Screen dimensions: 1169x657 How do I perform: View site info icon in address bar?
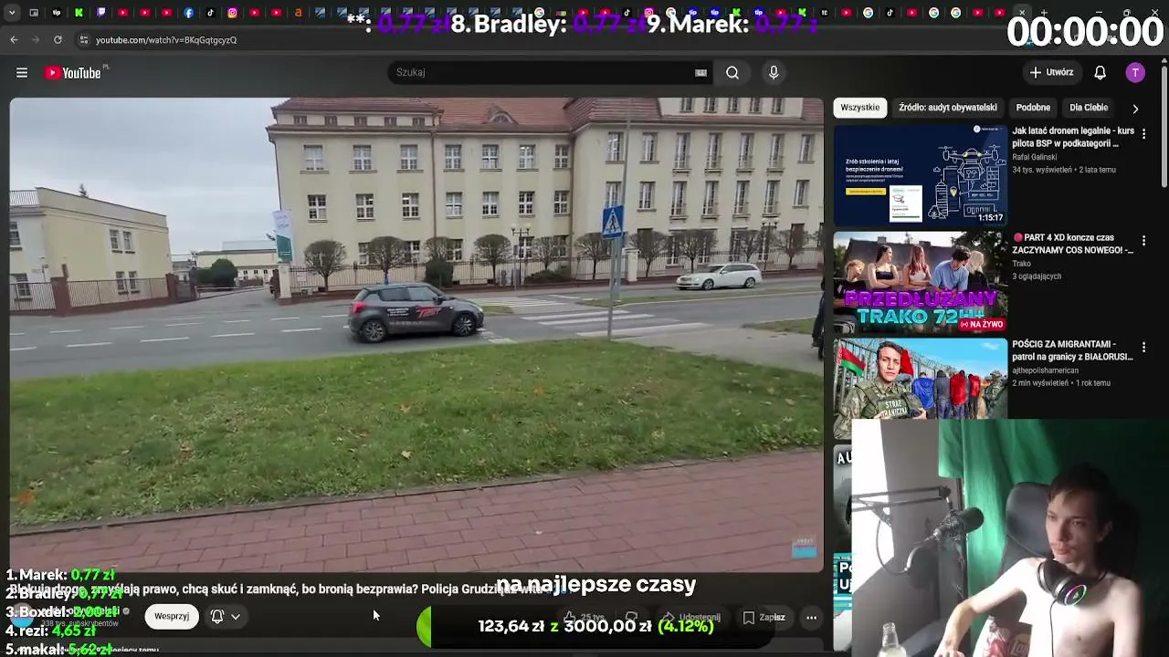(84, 40)
